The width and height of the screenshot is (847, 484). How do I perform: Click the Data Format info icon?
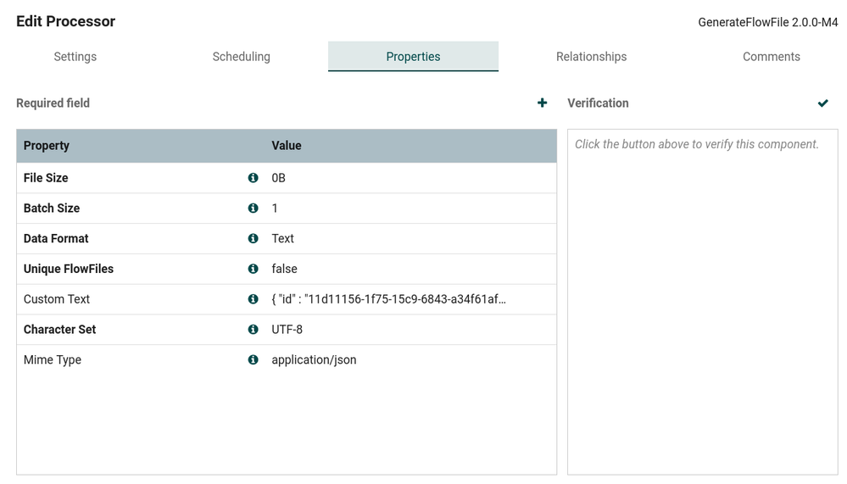tap(253, 239)
